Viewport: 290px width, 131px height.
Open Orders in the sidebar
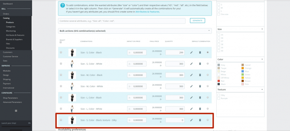coord(6,14)
